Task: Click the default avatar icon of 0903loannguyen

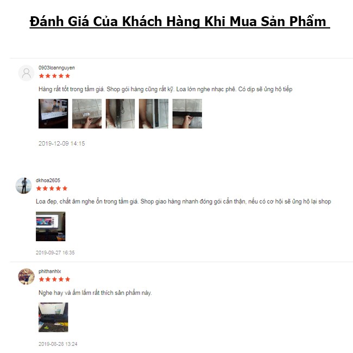Action: click(26, 73)
